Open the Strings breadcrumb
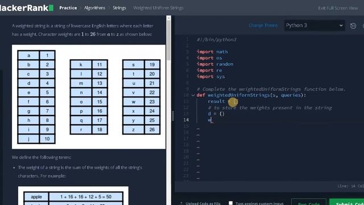Screen dimensions: 364x205 (119, 8)
